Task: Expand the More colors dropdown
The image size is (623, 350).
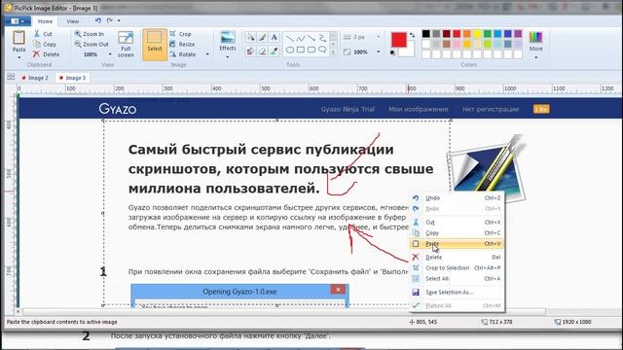Action: pos(535,57)
